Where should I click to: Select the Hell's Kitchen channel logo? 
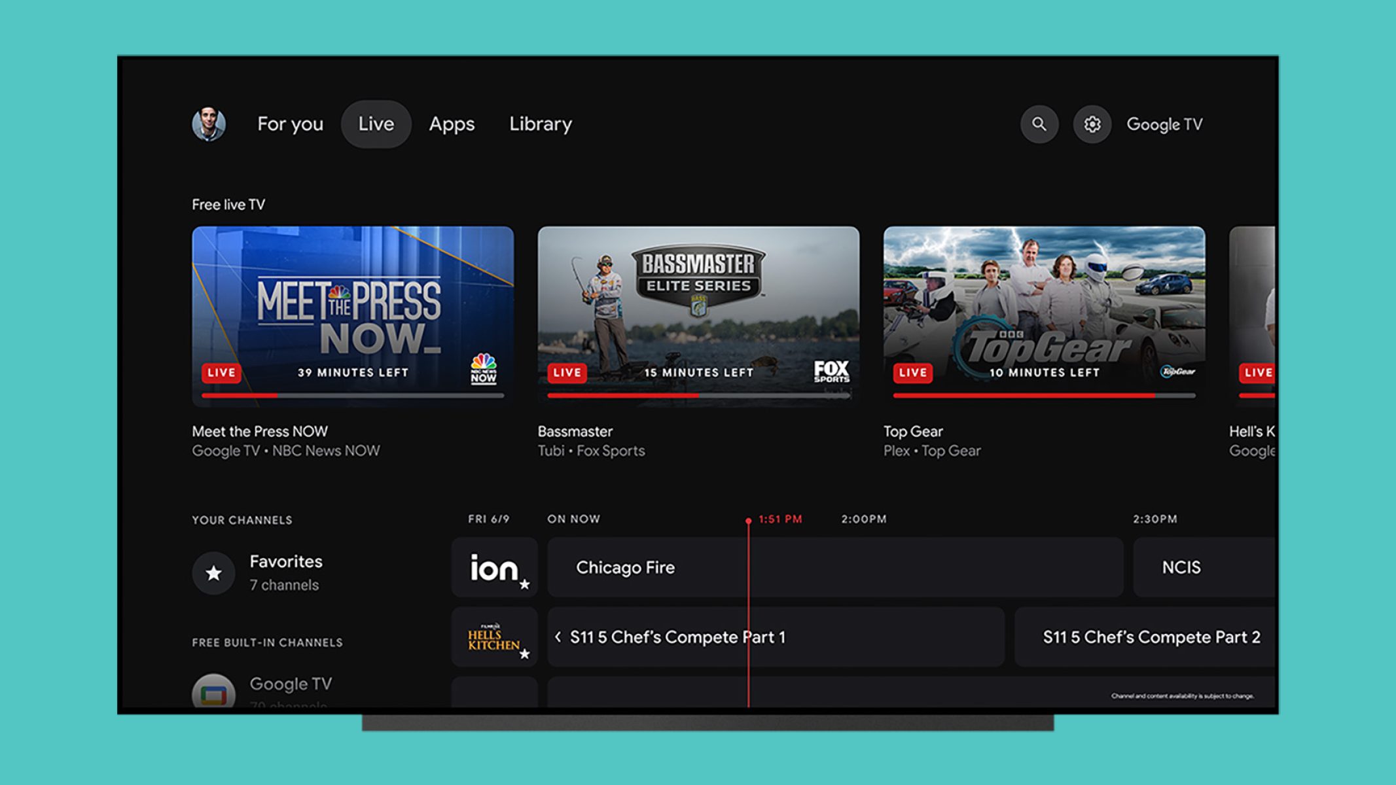[x=494, y=637]
